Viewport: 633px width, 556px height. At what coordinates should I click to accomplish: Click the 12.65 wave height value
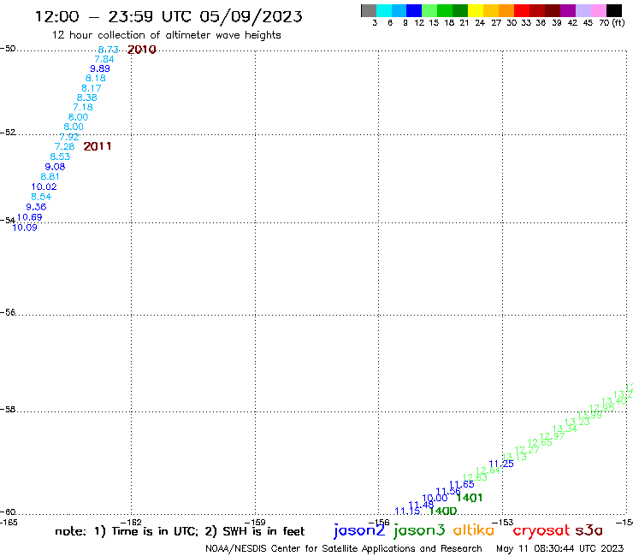tap(540, 442)
